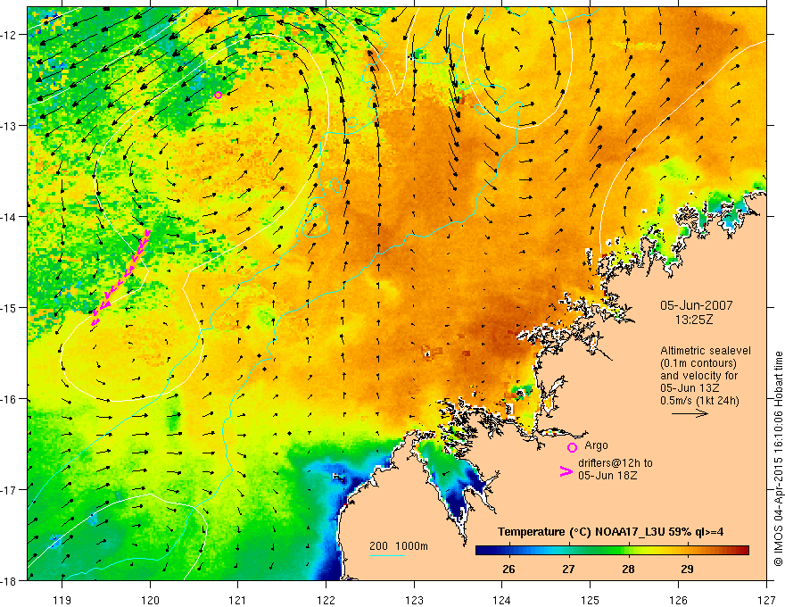Click the latitude axis label -18
The image size is (785, 607).
(x=9, y=580)
